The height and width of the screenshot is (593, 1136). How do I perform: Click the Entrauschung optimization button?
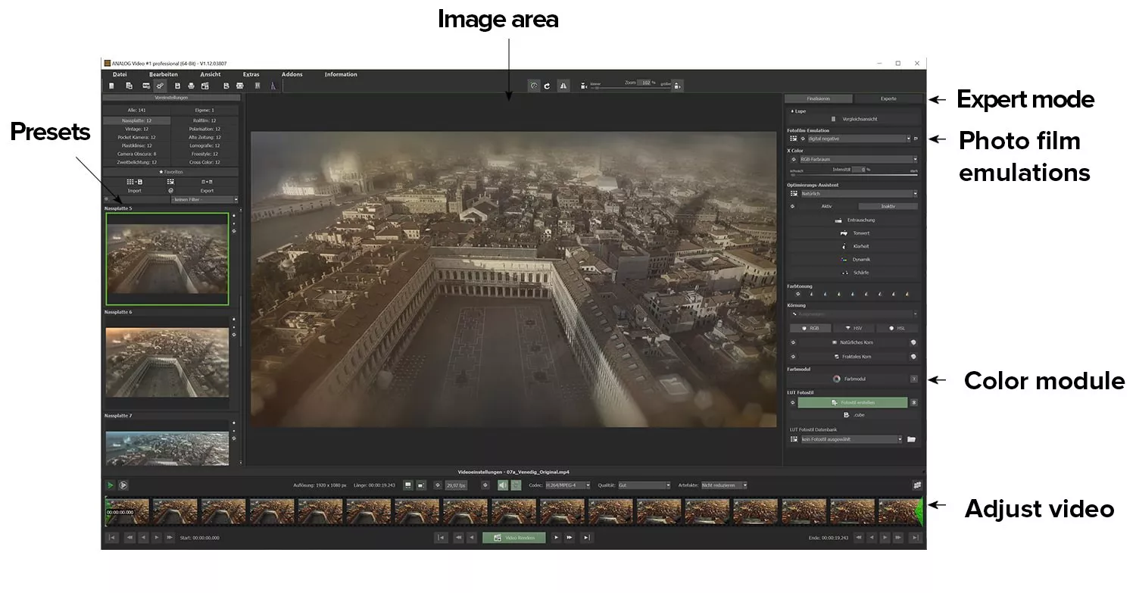(x=854, y=220)
